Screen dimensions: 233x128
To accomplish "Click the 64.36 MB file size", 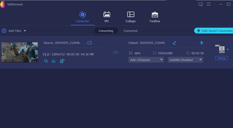I will (x=87, y=54).
